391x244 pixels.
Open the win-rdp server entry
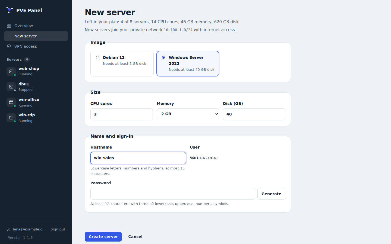36,118
